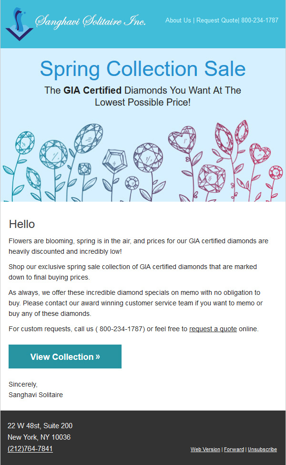286x465 pixels.
Task: Open the Web Version link
Action: click(x=205, y=449)
